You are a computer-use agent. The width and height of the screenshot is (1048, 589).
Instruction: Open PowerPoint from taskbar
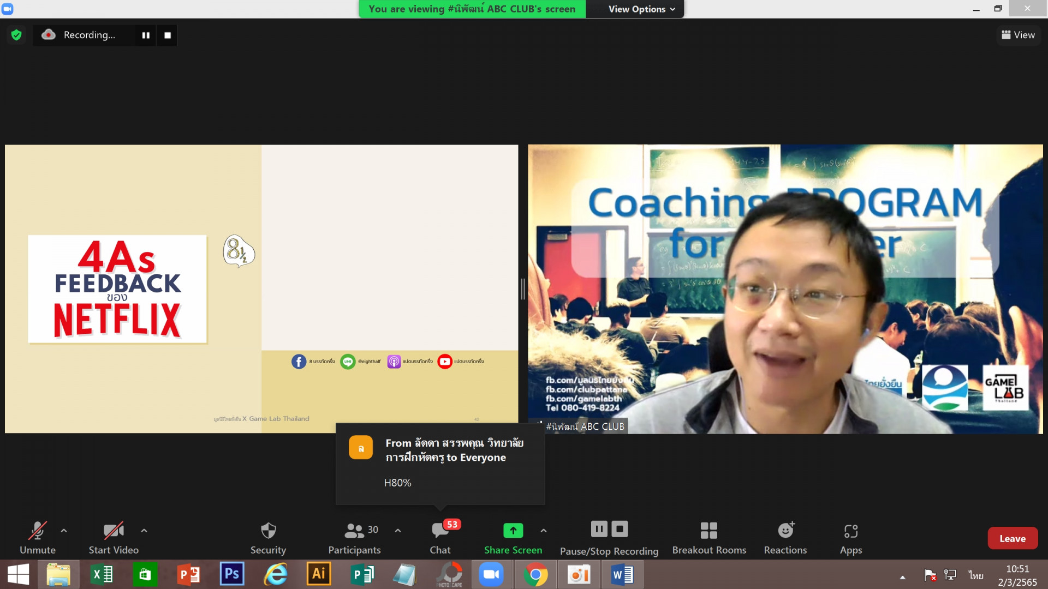pos(188,574)
